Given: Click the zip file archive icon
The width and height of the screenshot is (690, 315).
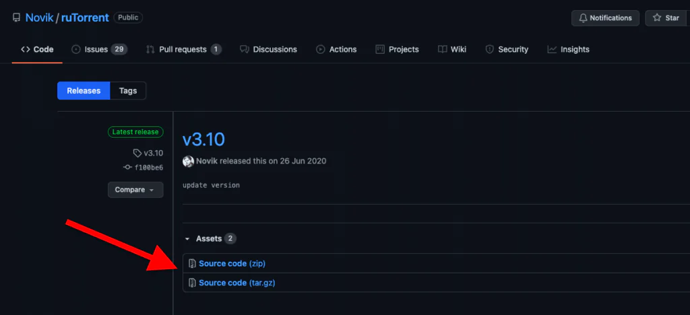Looking at the screenshot, I should tap(192, 264).
